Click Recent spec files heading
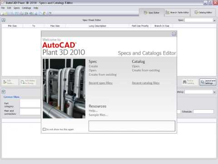 click(101, 83)
